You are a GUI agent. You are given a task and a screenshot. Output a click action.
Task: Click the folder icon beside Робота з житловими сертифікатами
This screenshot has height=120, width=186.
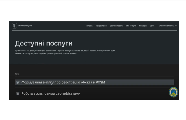(x=18, y=93)
